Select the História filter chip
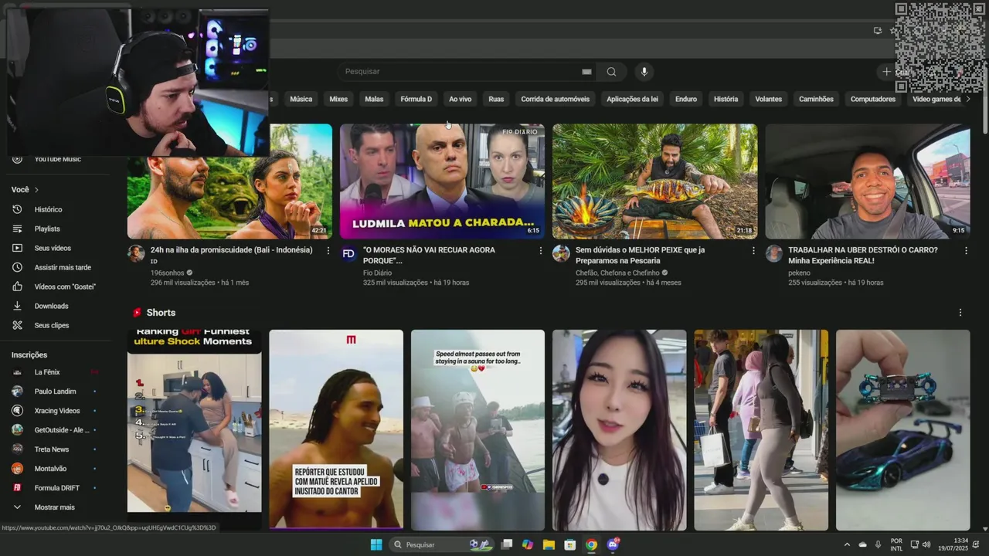 pos(726,99)
